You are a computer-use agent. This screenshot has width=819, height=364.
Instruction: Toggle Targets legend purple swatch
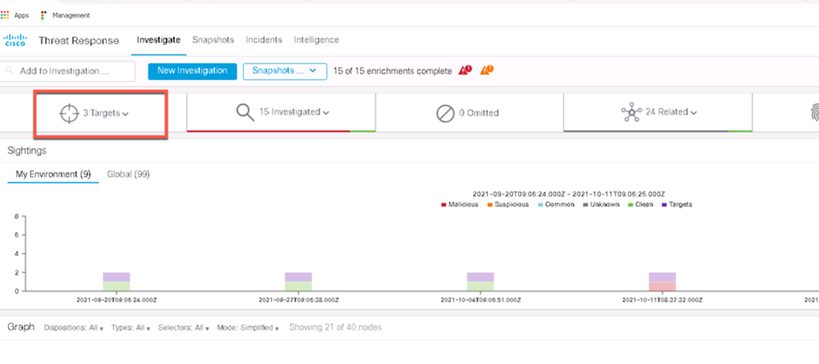point(665,204)
